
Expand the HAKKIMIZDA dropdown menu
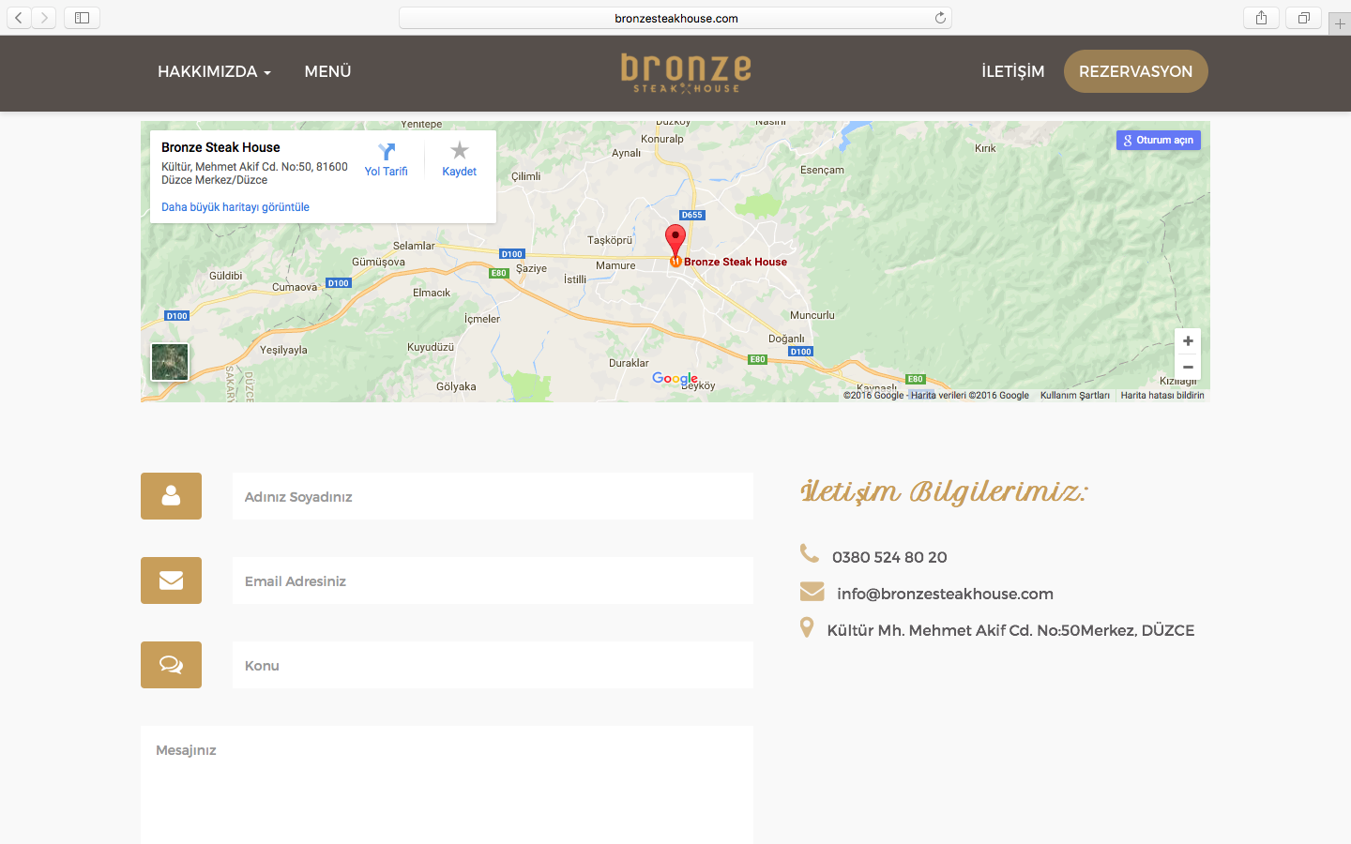point(214,71)
